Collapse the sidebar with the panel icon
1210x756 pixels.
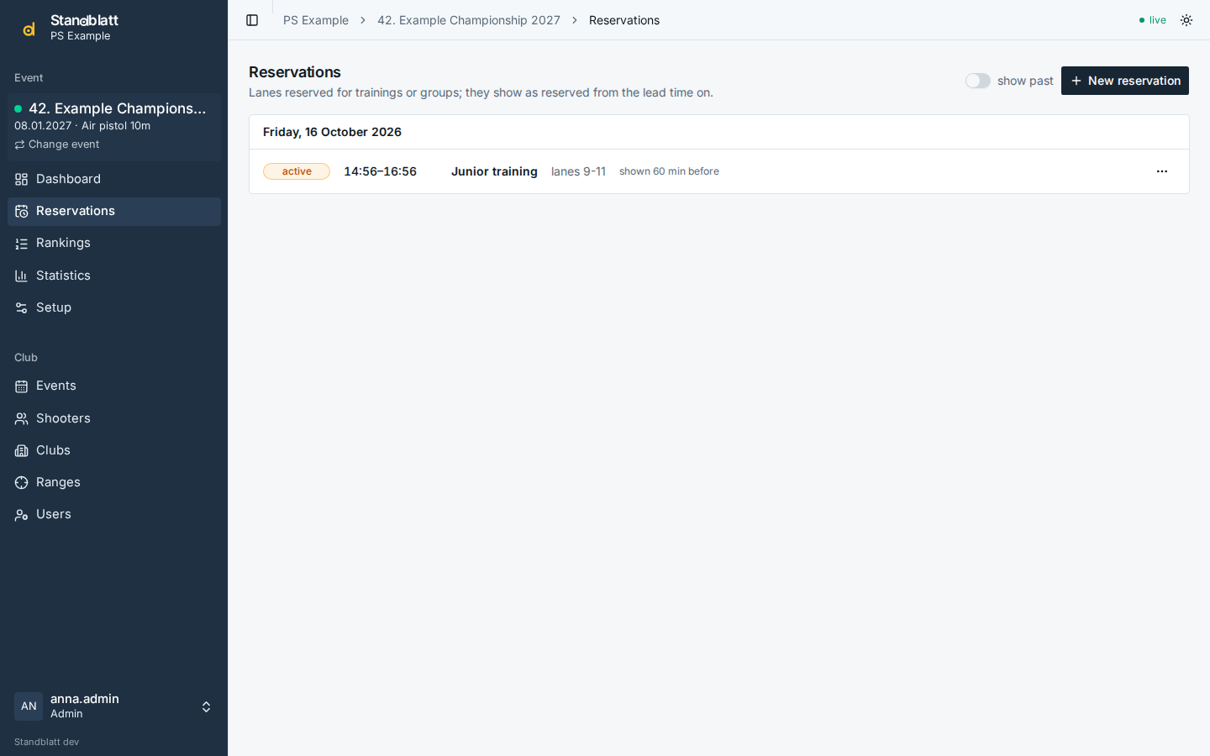point(252,20)
